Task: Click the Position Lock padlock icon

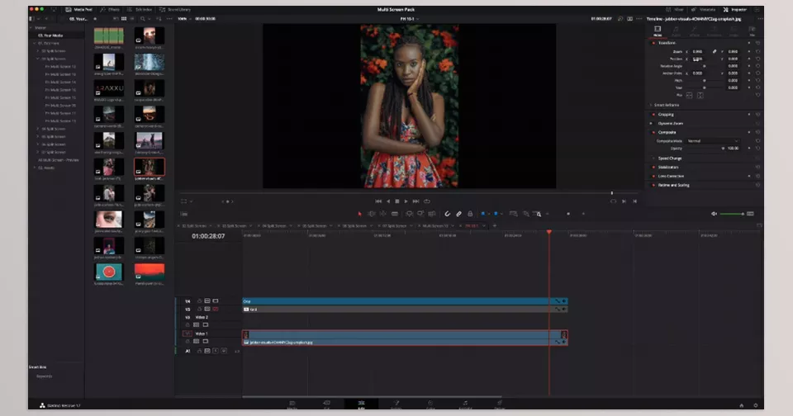Action: 470,214
